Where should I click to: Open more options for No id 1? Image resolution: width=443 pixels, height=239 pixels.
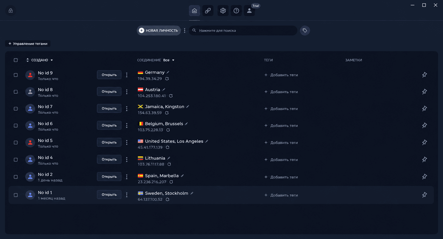pyautogui.click(x=127, y=195)
